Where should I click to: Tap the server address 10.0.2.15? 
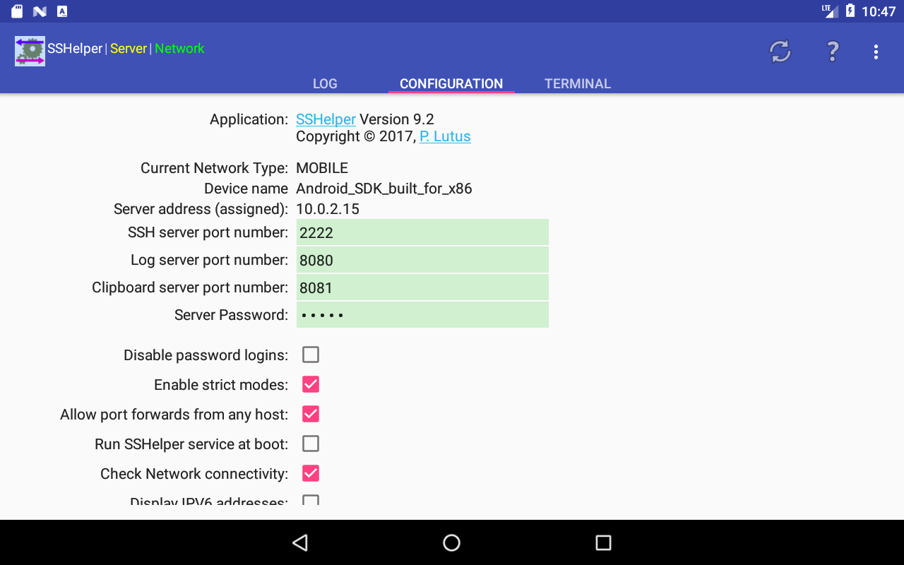(328, 209)
